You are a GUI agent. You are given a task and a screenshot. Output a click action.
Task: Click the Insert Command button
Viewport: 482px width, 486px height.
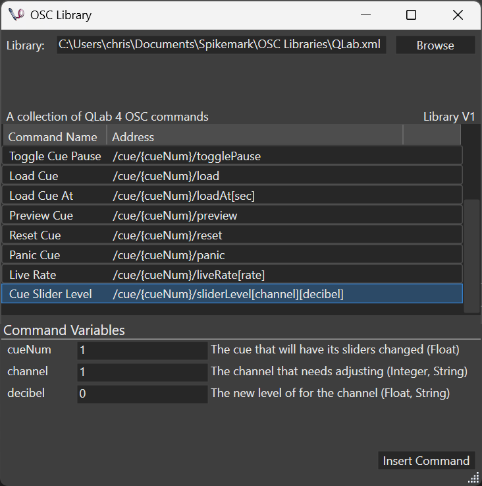(x=426, y=460)
